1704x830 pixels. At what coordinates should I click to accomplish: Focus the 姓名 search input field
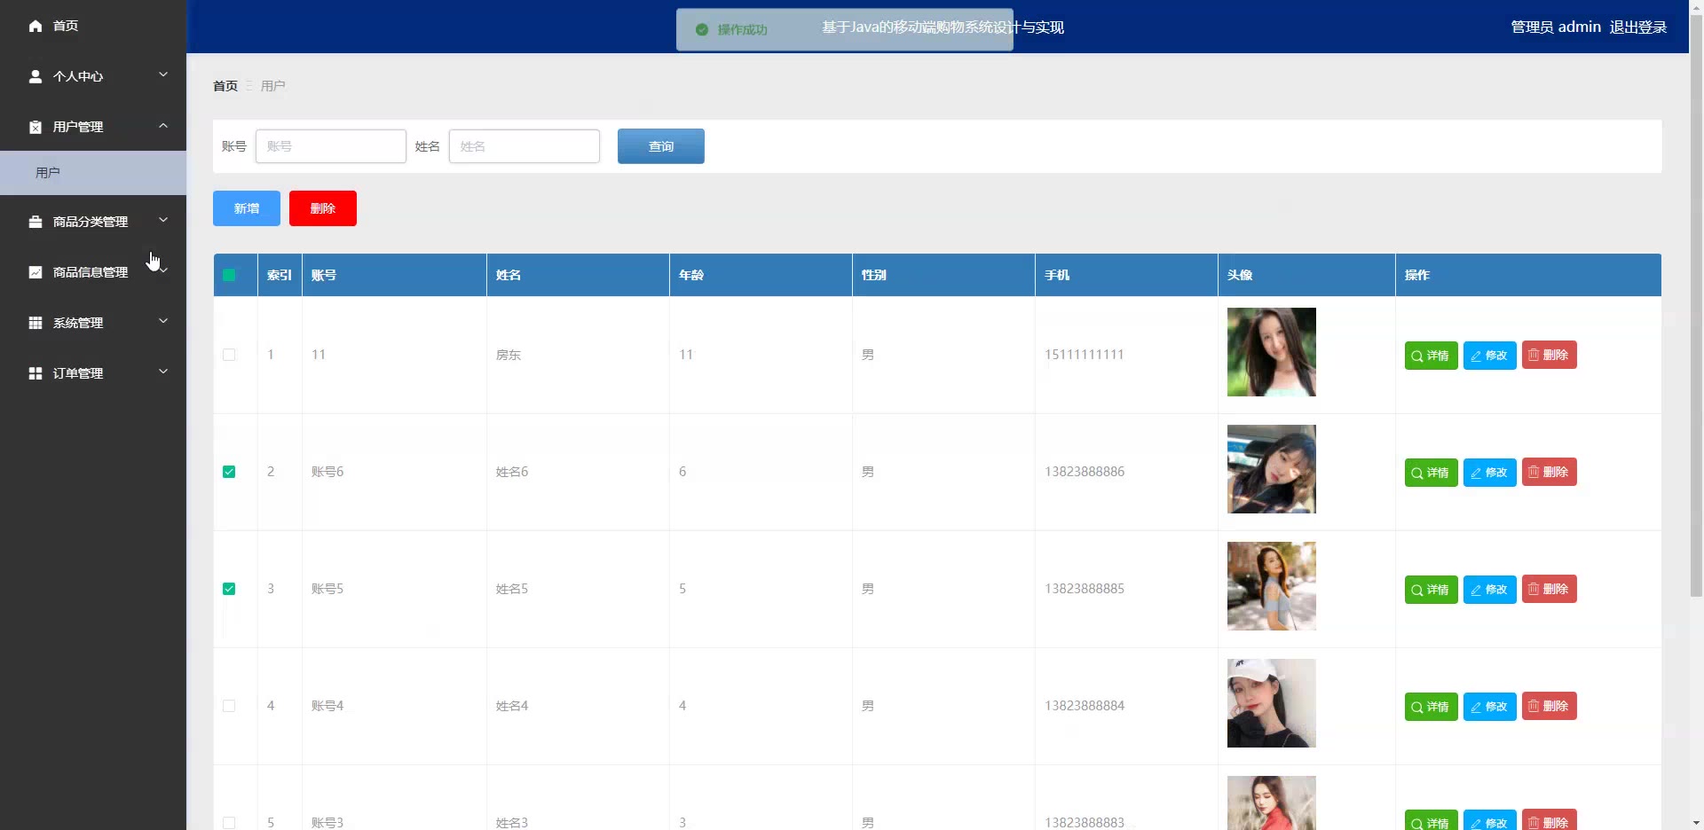[525, 146]
